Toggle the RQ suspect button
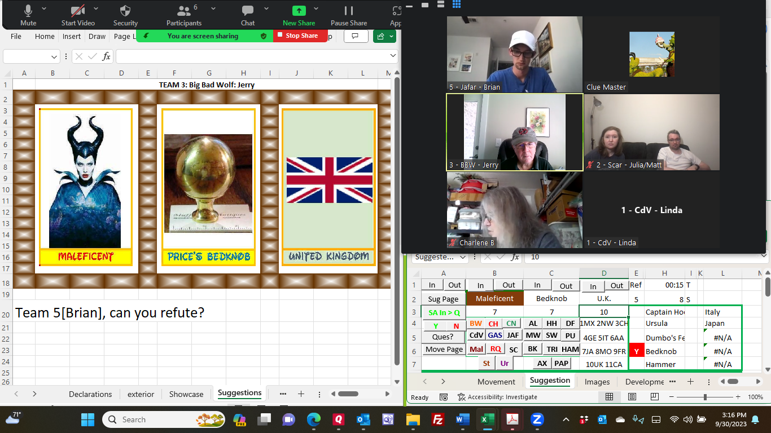 496,349
